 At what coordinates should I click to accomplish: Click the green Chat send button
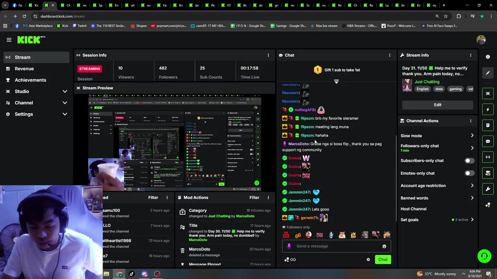click(x=383, y=260)
